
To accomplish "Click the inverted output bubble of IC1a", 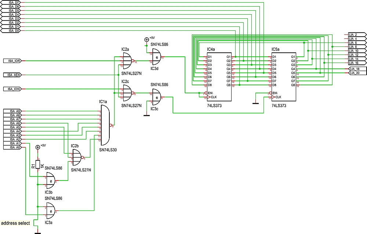I will click(111, 125).
